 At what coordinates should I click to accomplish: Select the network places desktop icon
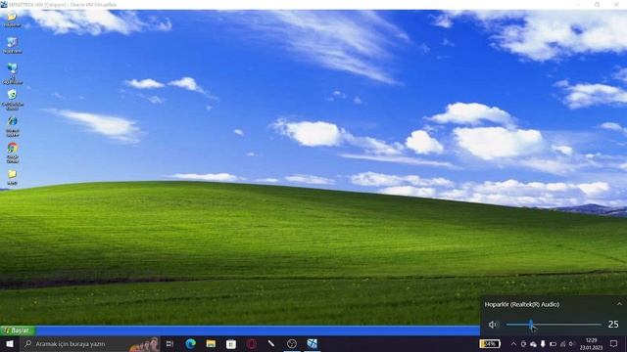[13, 73]
